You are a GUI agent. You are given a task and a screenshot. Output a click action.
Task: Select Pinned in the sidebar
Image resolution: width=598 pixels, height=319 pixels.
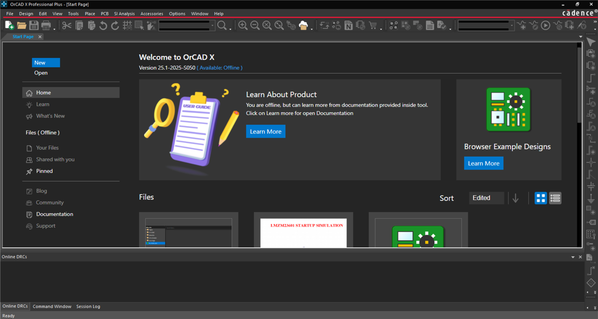(x=44, y=171)
